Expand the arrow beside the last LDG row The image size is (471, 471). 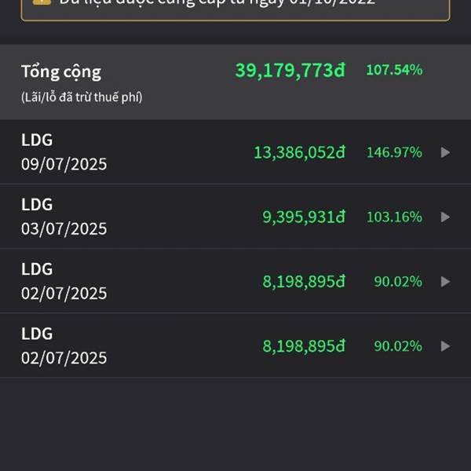[445, 346]
